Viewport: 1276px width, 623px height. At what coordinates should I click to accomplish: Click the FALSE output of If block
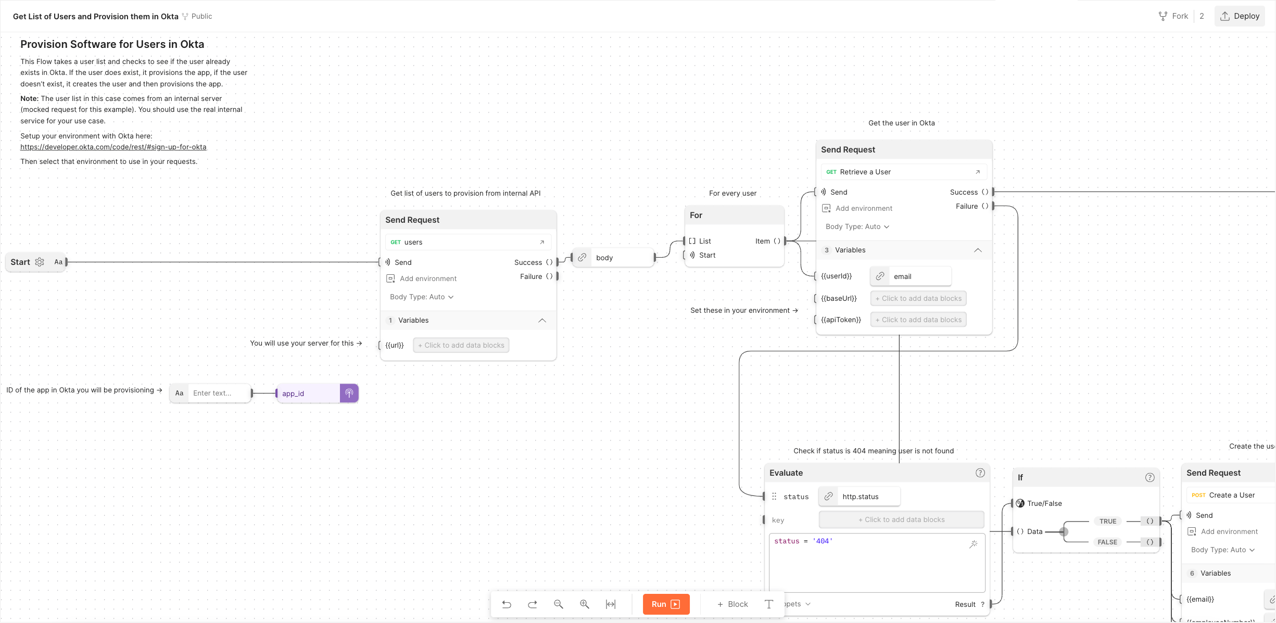[x=1149, y=542]
